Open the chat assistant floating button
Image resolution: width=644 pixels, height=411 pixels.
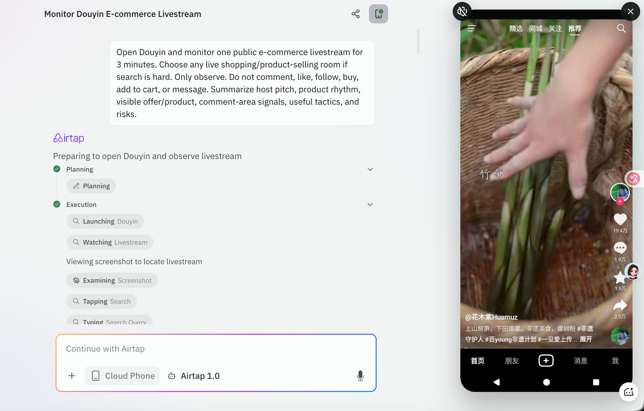[629, 392]
